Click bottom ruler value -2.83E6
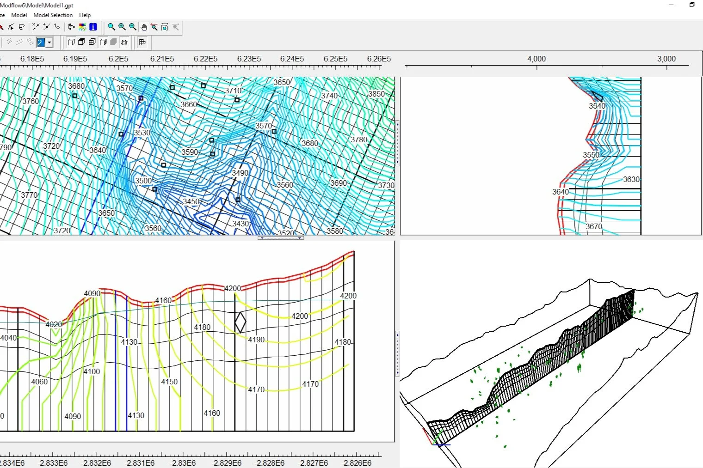This screenshot has width=703, height=468. click(x=183, y=463)
